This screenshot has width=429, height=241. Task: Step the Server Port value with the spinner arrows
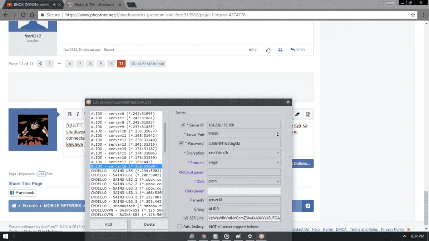click(278, 134)
